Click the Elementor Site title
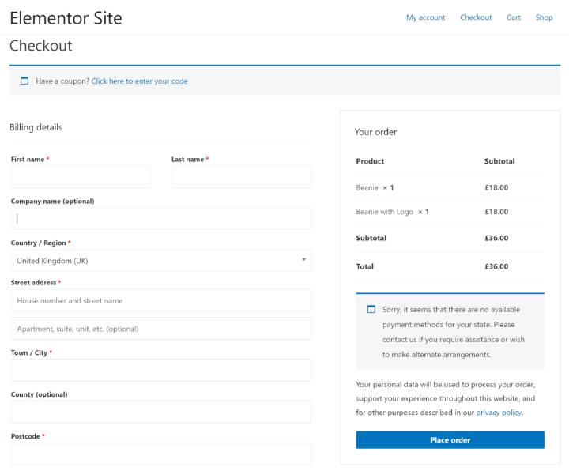Image resolution: width=569 pixels, height=471 pixels. [66, 18]
